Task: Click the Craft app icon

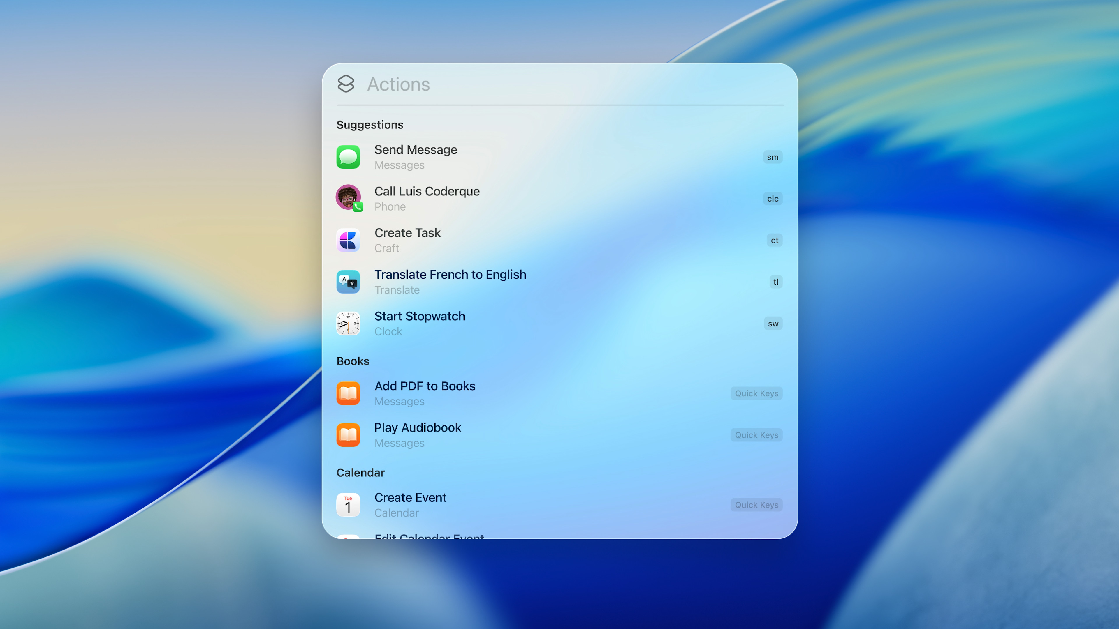Action: (x=348, y=240)
